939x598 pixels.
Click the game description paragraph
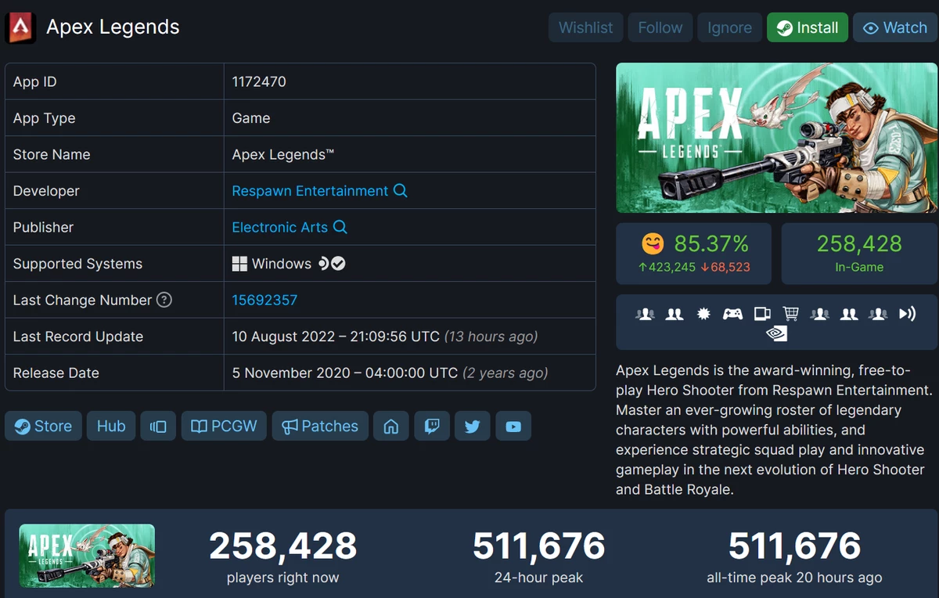click(x=774, y=430)
